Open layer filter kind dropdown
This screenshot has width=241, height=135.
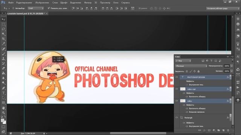coord(183,61)
